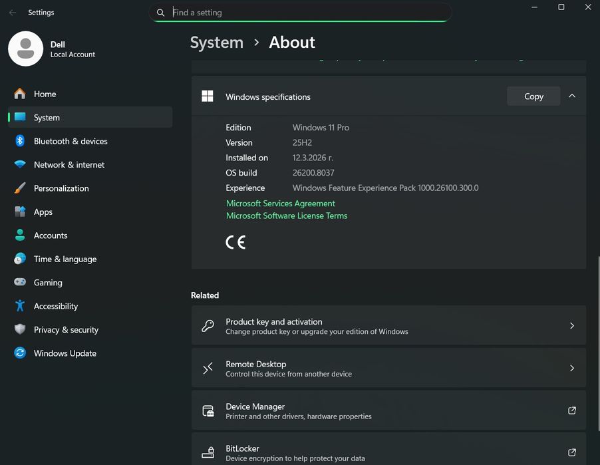Viewport: 600px width, 465px height.
Task: Click the Find a setting search field
Action: 301,13
